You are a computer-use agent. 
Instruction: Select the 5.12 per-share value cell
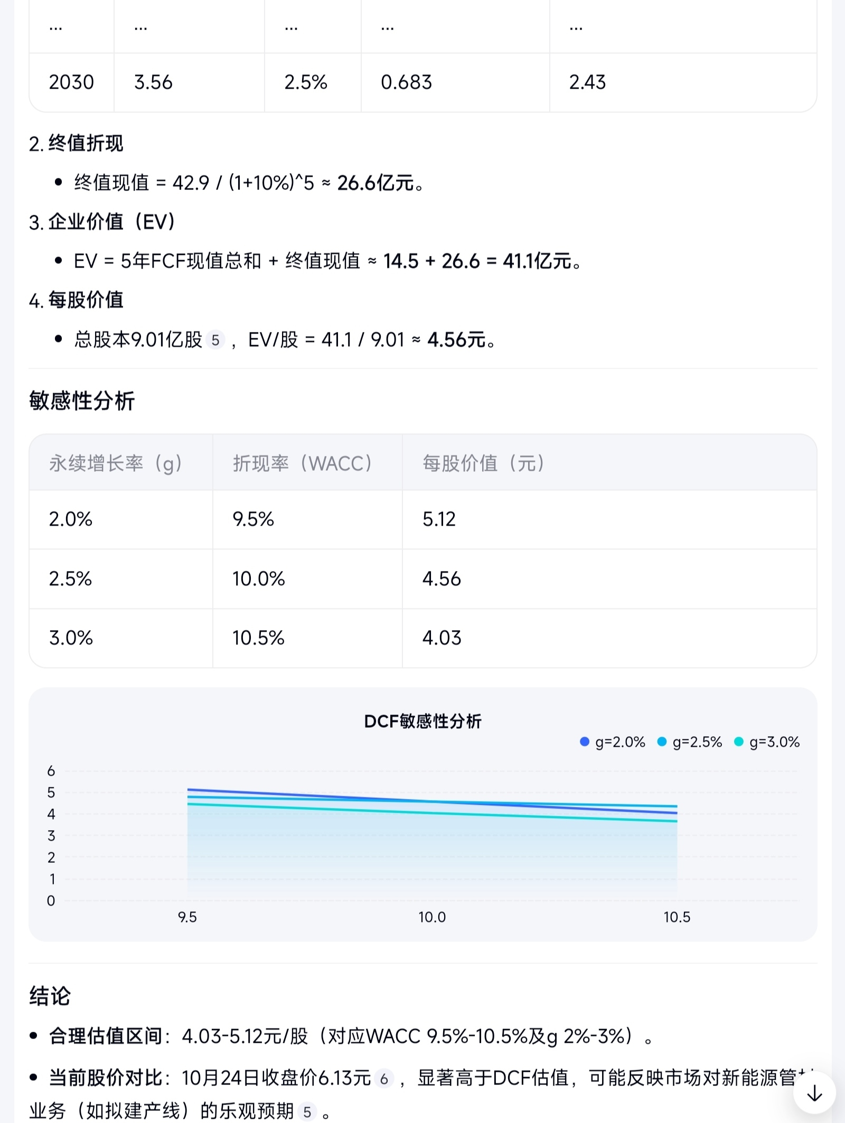[x=439, y=519]
